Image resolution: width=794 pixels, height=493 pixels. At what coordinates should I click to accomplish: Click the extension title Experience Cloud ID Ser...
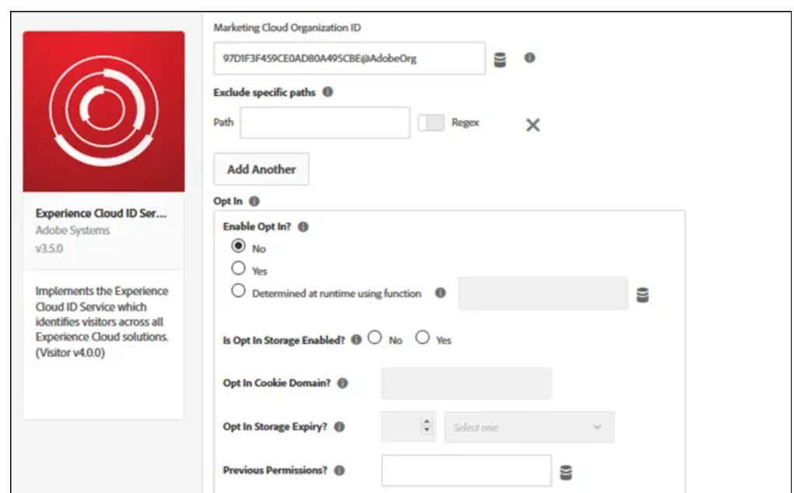click(101, 213)
